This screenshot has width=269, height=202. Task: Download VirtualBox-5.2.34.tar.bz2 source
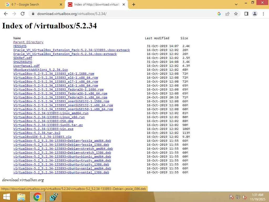[37, 133]
